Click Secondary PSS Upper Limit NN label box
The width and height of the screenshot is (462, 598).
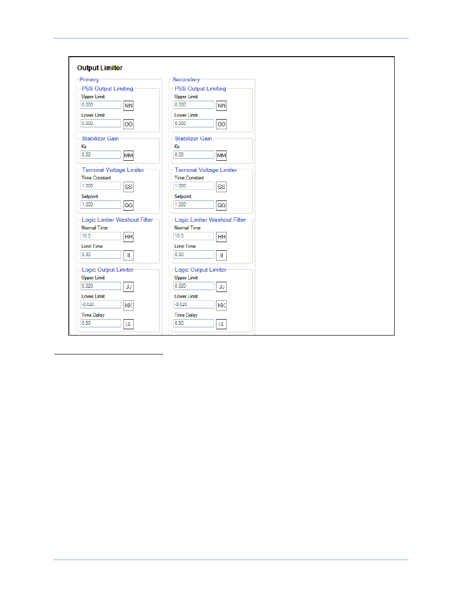[x=221, y=106]
